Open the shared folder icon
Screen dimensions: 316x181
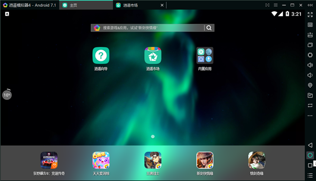[x=310, y=95]
